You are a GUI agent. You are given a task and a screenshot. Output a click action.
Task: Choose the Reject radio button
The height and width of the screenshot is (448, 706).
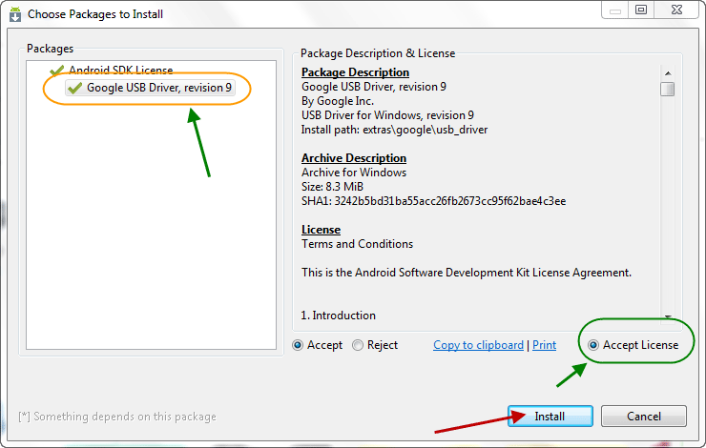[358, 345]
